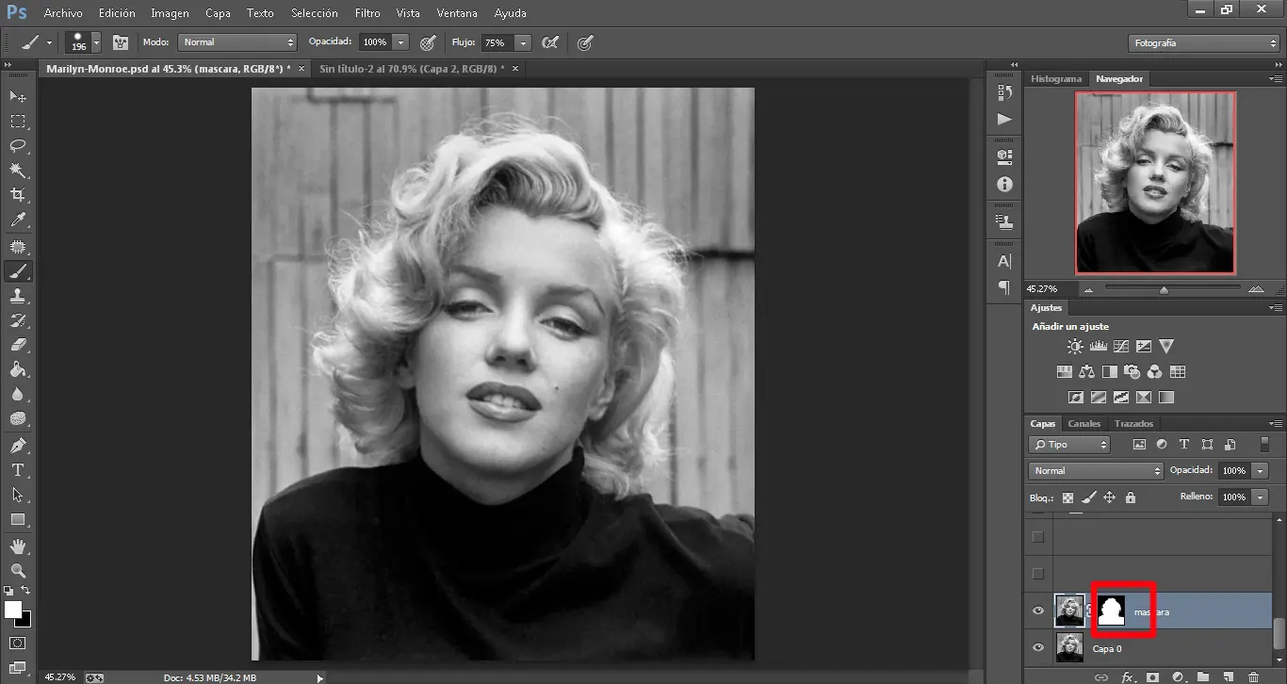Lock layer position cross-arrows icon

point(1110,497)
